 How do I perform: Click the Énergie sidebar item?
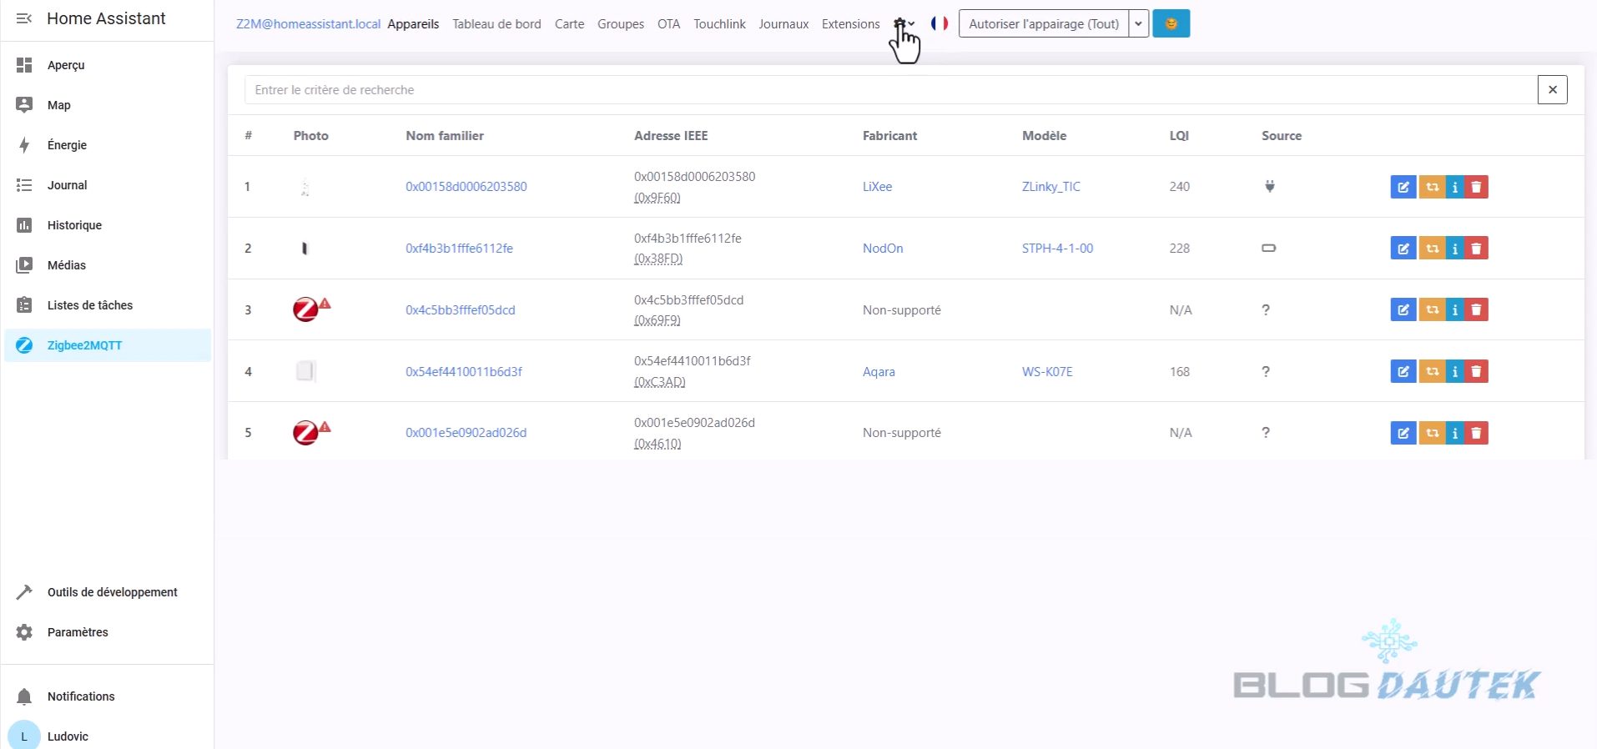pyautogui.click(x=67, y=145)
